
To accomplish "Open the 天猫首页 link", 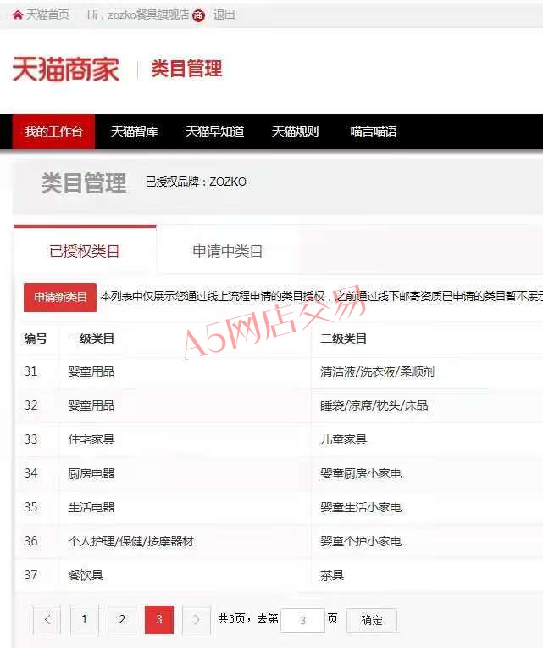I will [47, 15].
